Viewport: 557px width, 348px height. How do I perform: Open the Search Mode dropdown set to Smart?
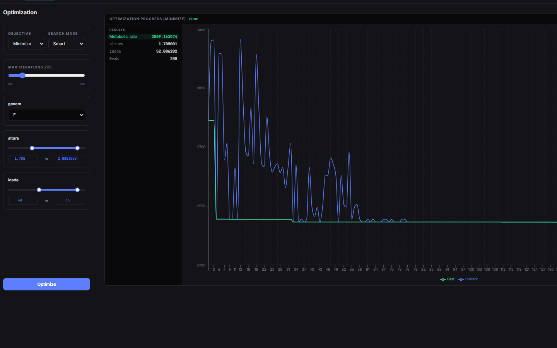point(67,44)
